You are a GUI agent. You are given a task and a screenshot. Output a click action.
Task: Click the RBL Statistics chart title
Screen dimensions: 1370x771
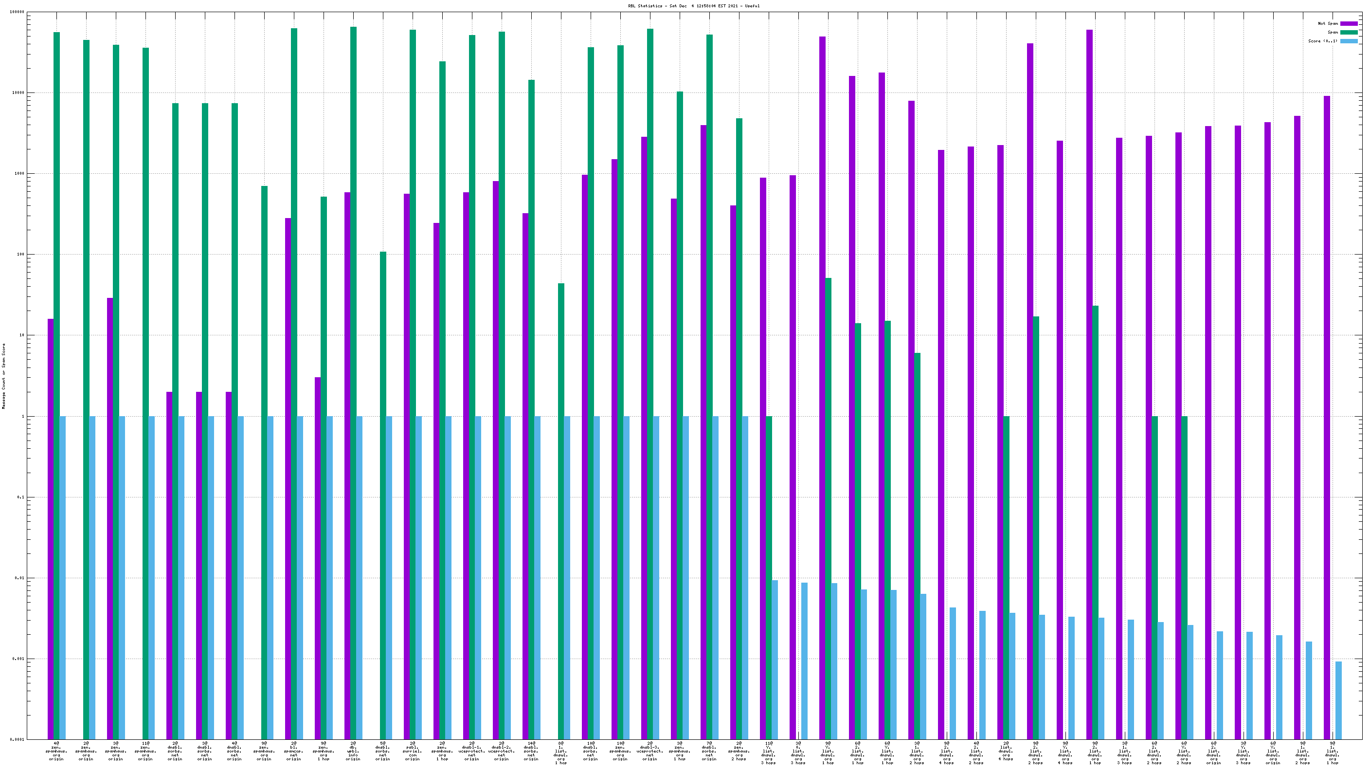point(693,6)
